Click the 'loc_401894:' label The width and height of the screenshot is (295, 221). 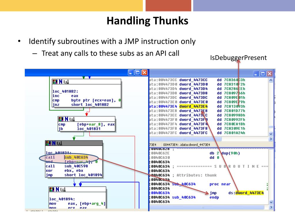tap(62, 199)
